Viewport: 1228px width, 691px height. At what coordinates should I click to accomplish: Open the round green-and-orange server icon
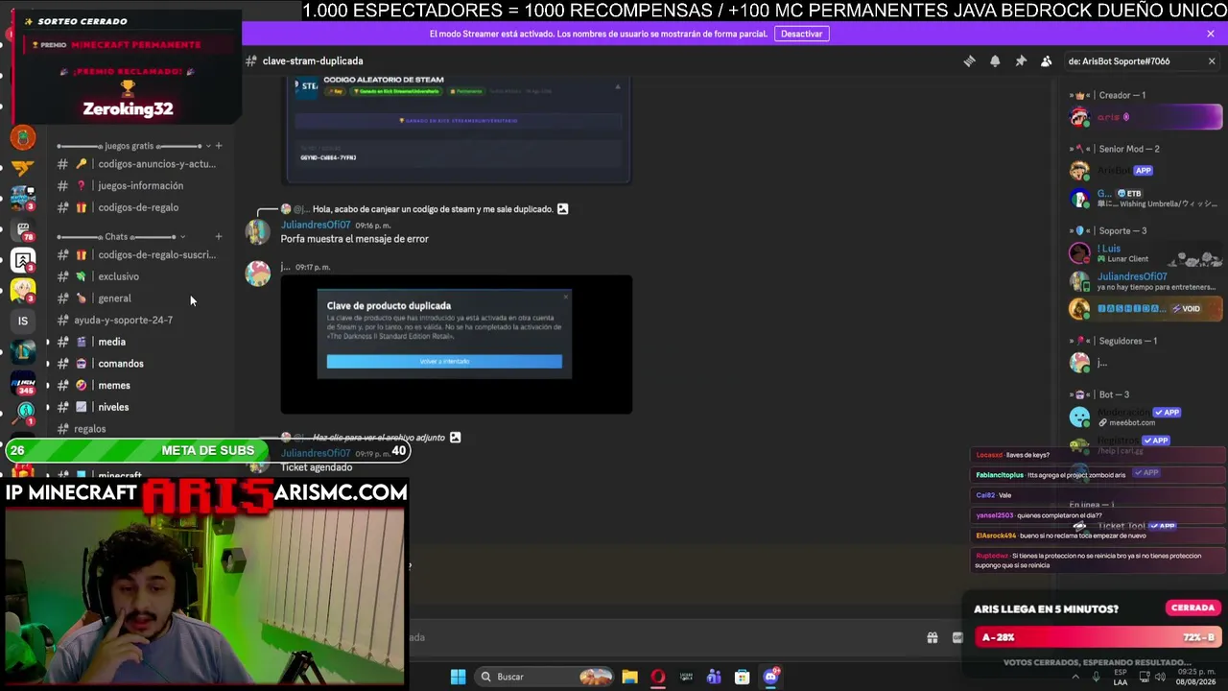click(x=23, y=138)
